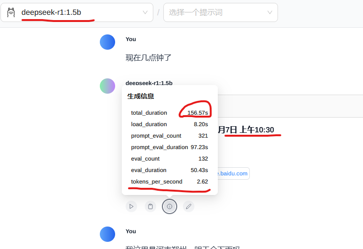363x249 pixels.
Task: Click the lower You user avatar
Action: pos(107,234)
